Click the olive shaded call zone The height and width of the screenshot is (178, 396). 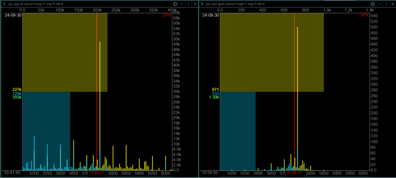(x=64, y=51)
